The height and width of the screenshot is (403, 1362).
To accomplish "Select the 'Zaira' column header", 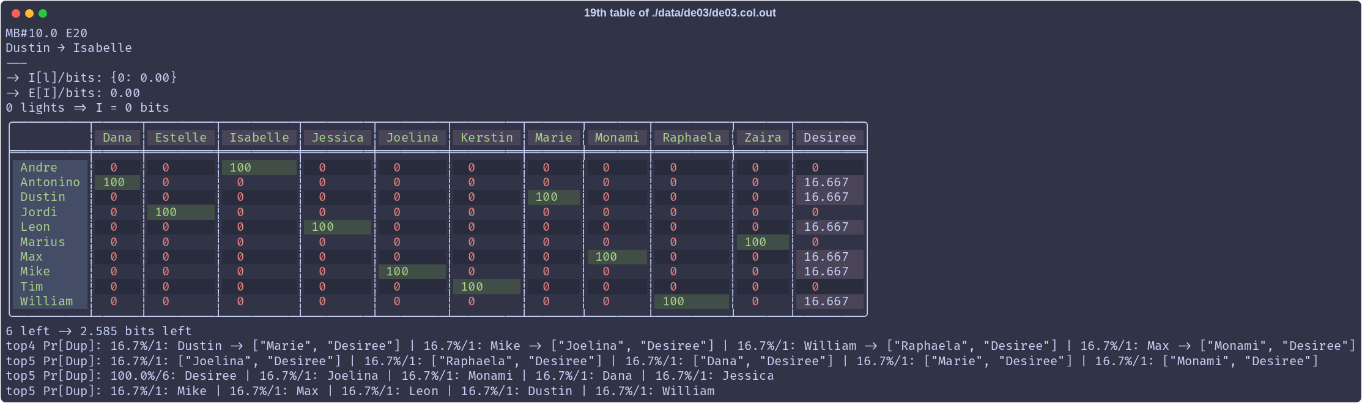I will pos(763,137).
